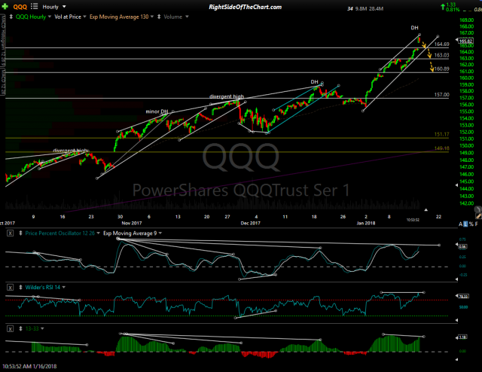Click the 151.17 price level label
This screenshot has width=482, height=372.
(441, 134)
